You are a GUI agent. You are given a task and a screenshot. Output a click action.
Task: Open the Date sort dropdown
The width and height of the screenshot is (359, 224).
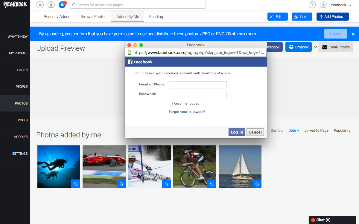294,131
